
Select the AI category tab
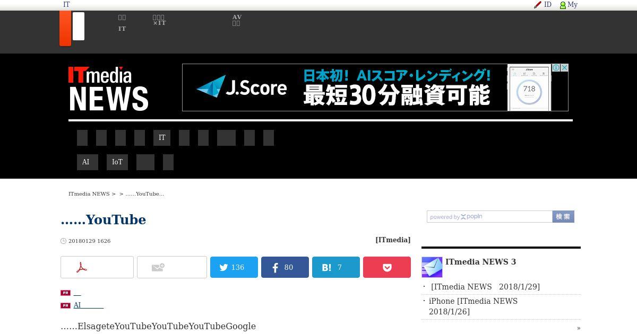88,162
